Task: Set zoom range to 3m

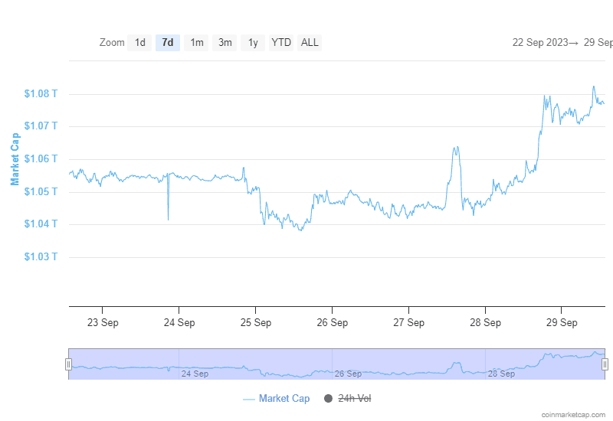Action: (x=225, y=43)
